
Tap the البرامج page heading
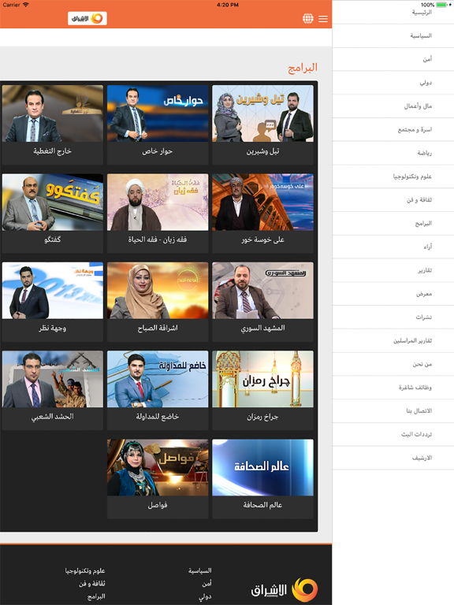pos(303,68)
